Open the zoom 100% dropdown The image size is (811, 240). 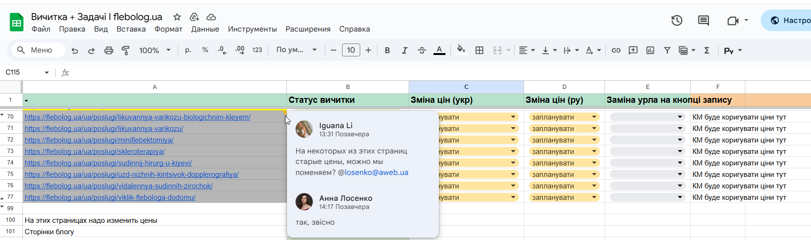[155, 50]
